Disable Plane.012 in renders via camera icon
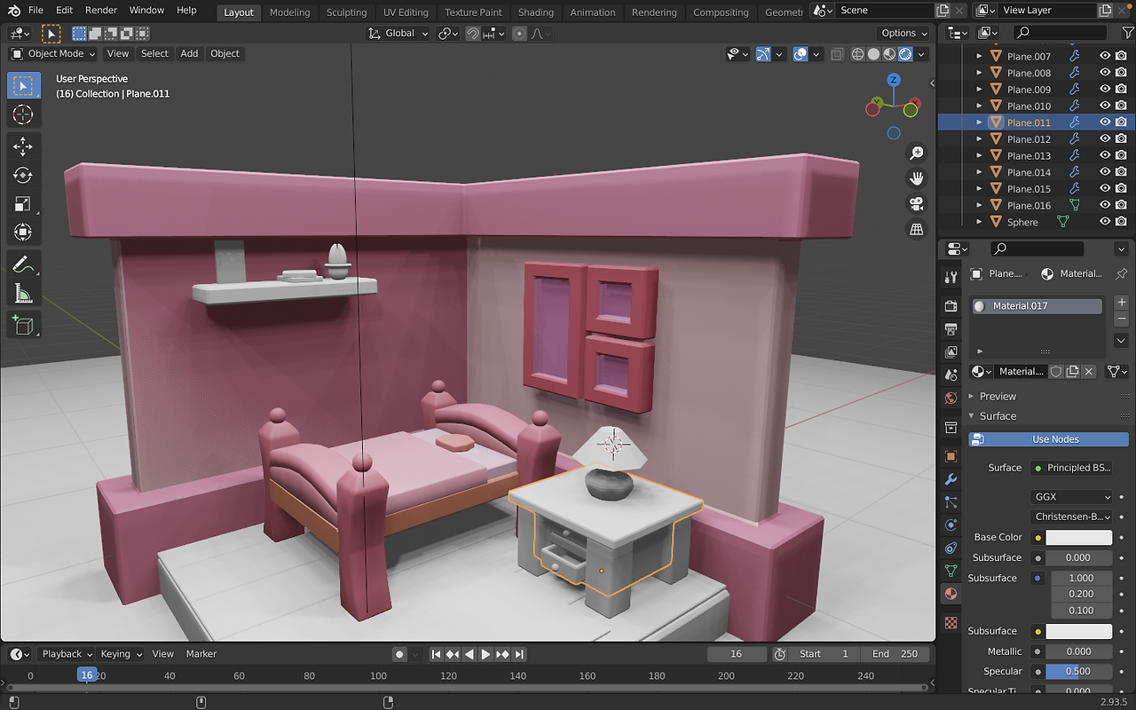Image resolution: width=1136 pixels, height=710 pixels. (x=1121, y=139)
